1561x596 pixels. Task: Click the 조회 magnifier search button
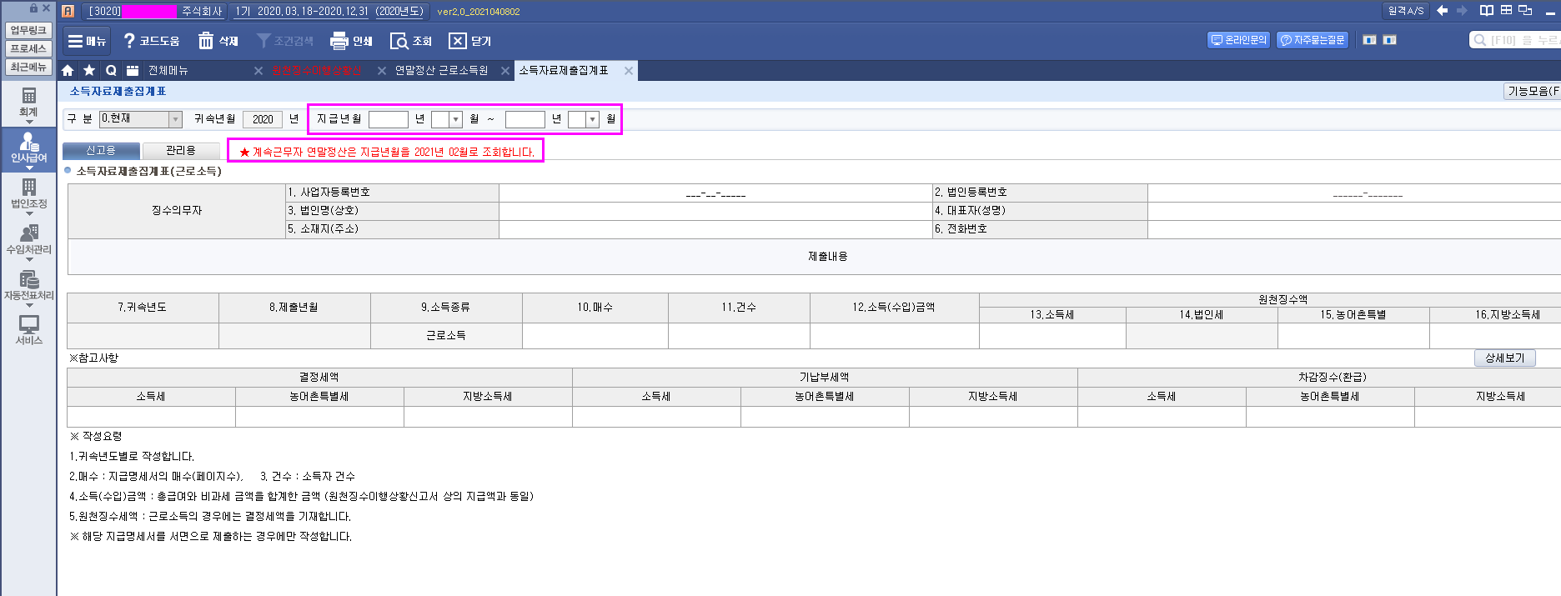coord(411,41)
